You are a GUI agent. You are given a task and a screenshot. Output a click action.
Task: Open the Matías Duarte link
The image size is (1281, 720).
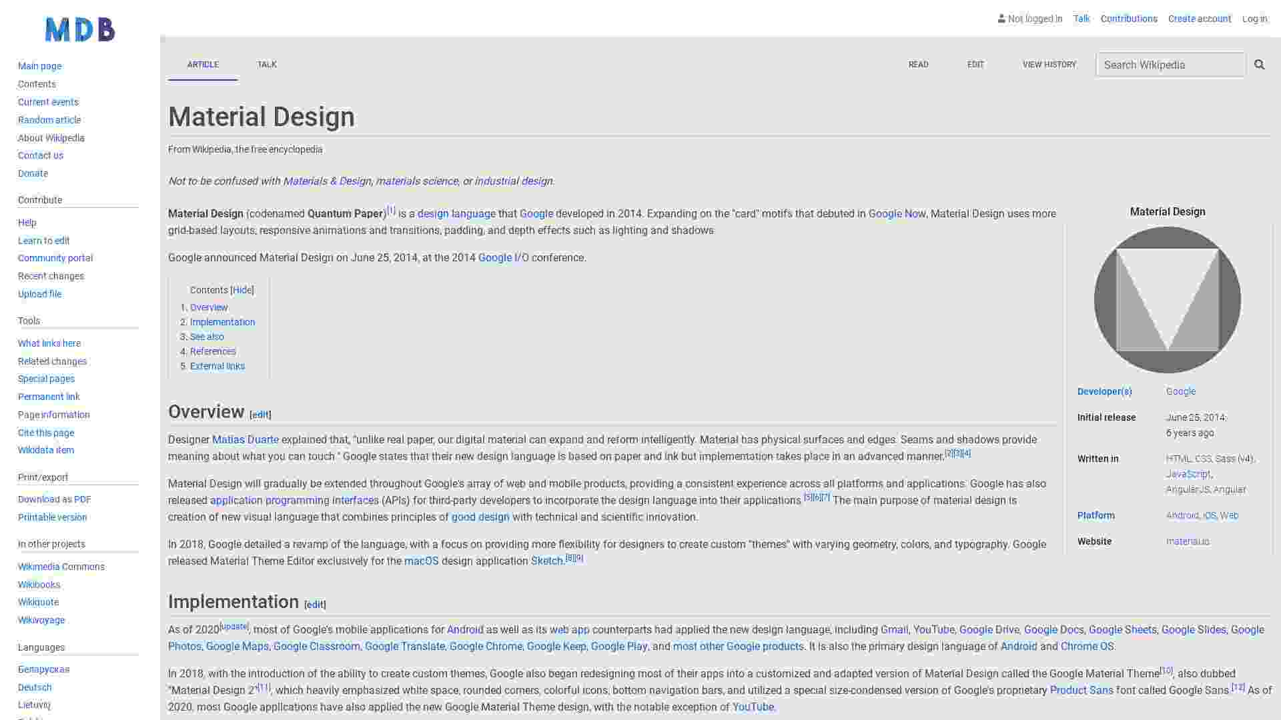(x=246, y=440)
